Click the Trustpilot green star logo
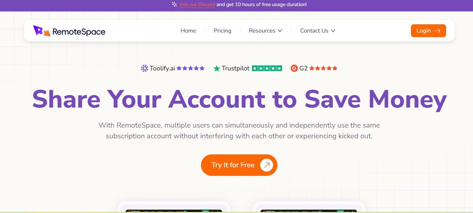Image resolution: width=473 pixels, height=213 pixels. [x=217, y=68]
